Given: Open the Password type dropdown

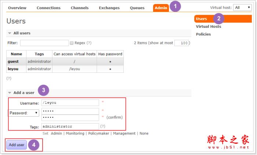Looking at the screenshot, I should tap(24, 113).
